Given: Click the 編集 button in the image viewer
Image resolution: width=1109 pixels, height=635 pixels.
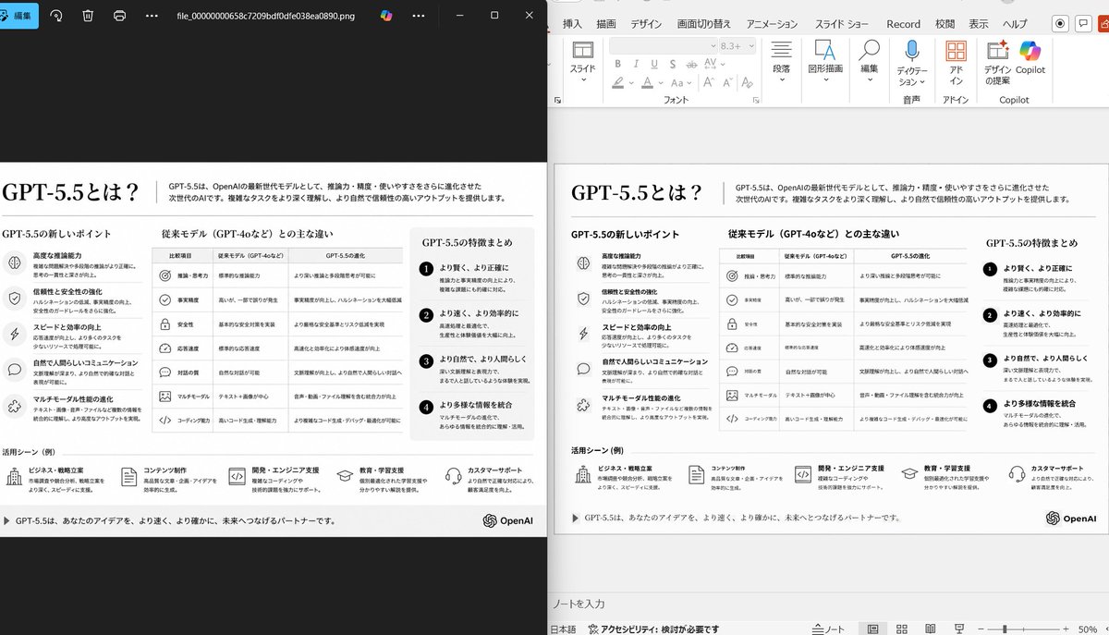Looking at the screenshot, I should coord(19,16).
